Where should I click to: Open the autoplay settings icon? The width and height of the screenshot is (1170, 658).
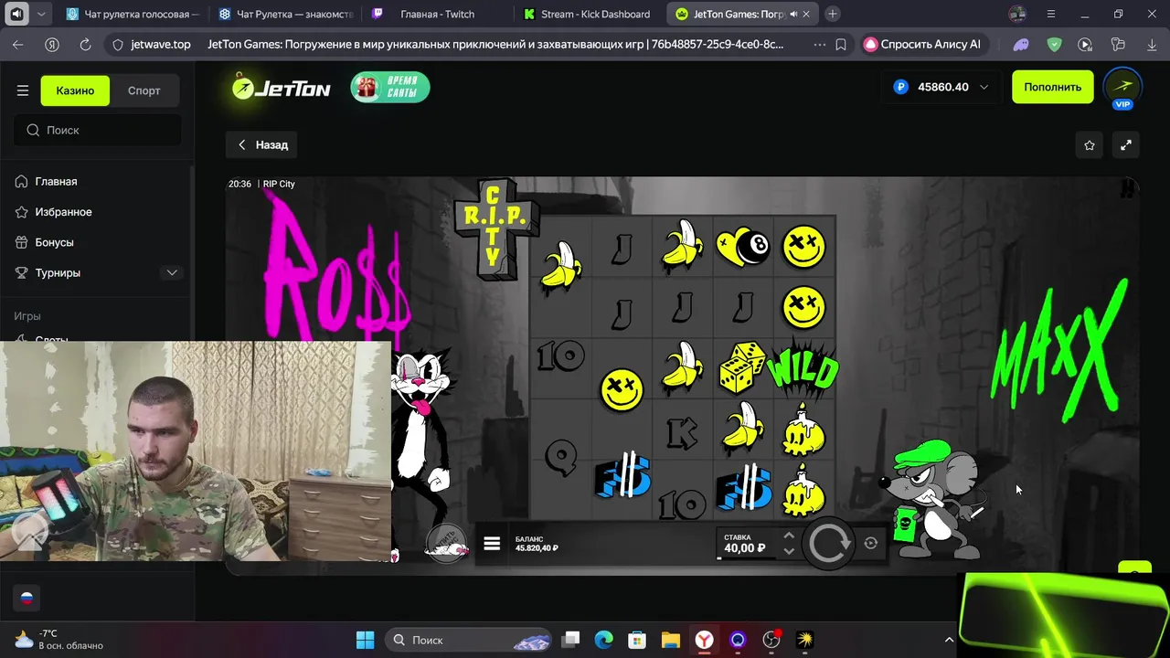tap(870, 543)
